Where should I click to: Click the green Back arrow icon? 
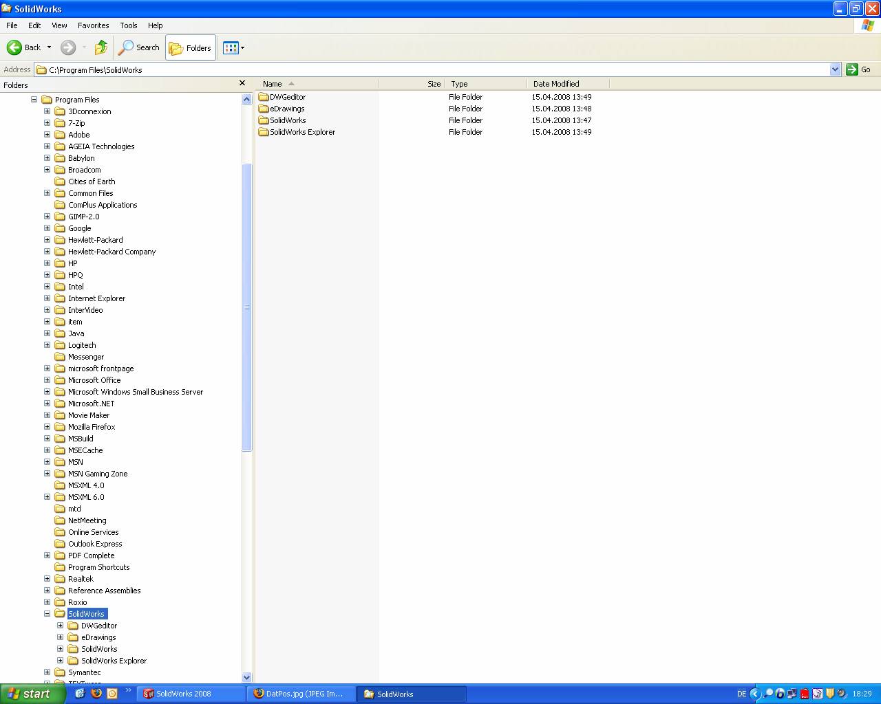click(14, 47)
